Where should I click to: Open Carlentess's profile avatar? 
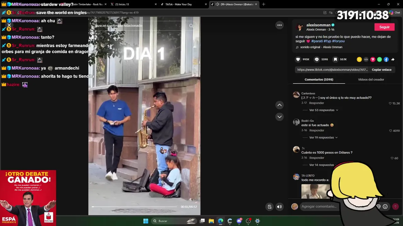click(x=296, y=94)
